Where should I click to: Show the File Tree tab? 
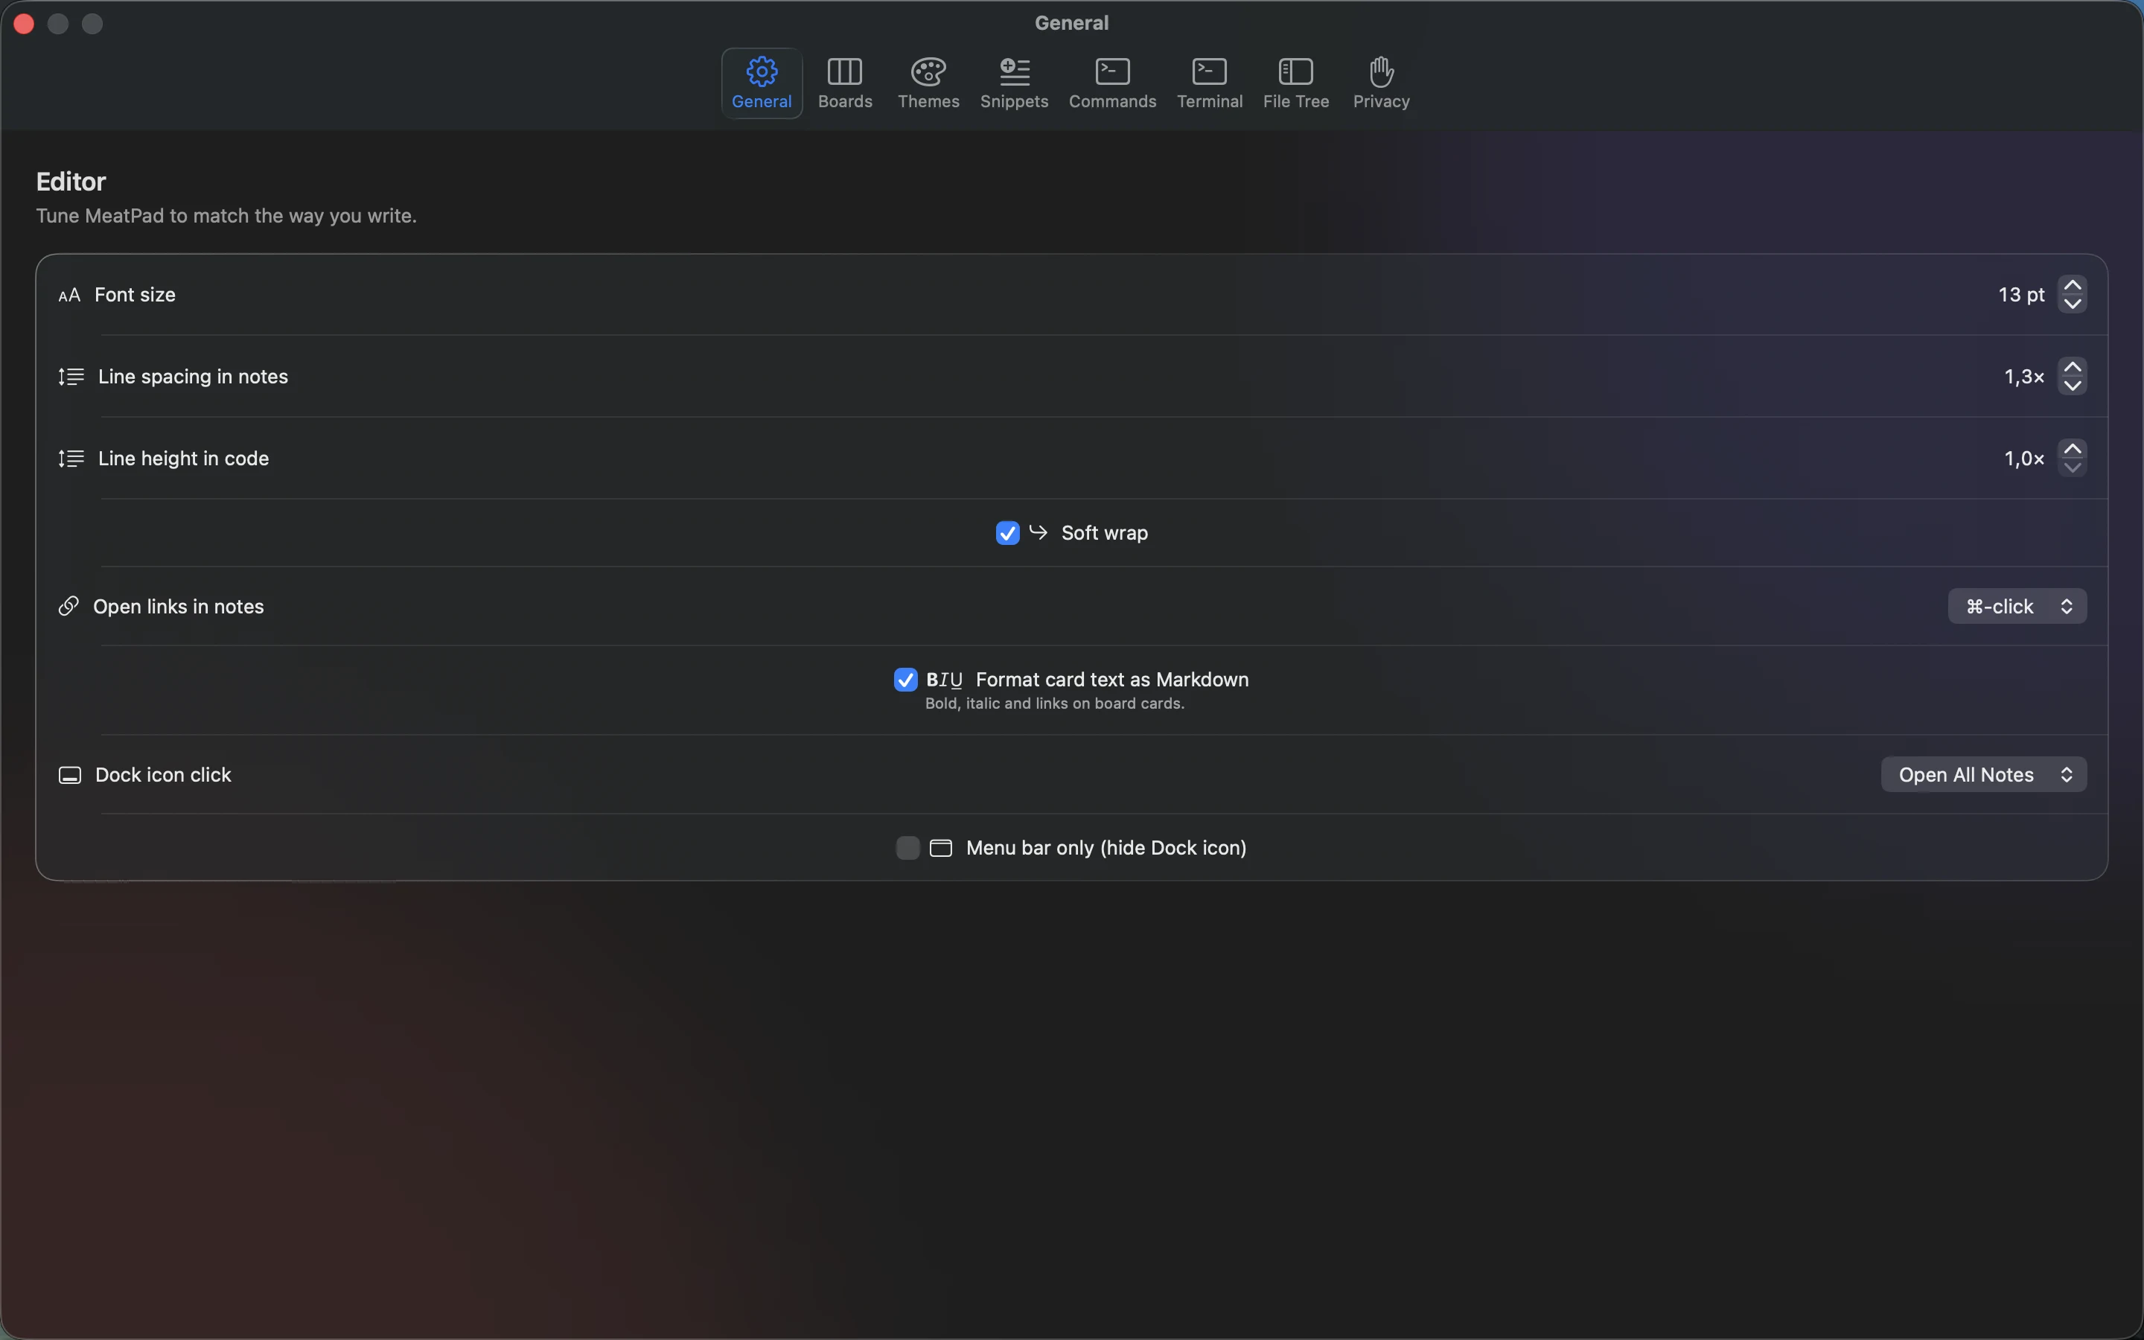click(x=1295, y=83)
